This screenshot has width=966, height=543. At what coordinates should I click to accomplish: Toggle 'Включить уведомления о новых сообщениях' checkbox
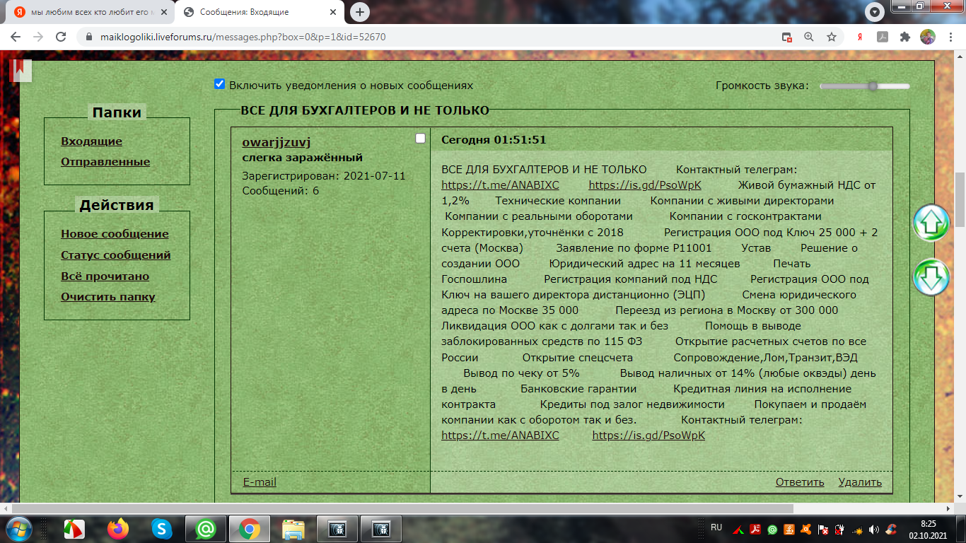[x=220, y=85]
